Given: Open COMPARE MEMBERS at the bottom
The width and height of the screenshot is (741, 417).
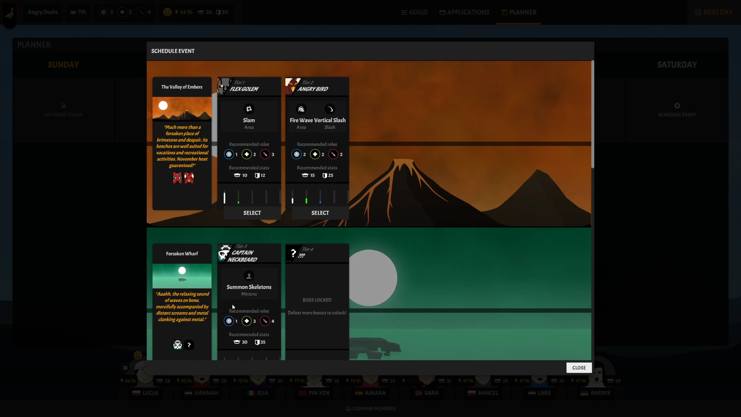Looking at the screenshot, I should click(370, 408).
